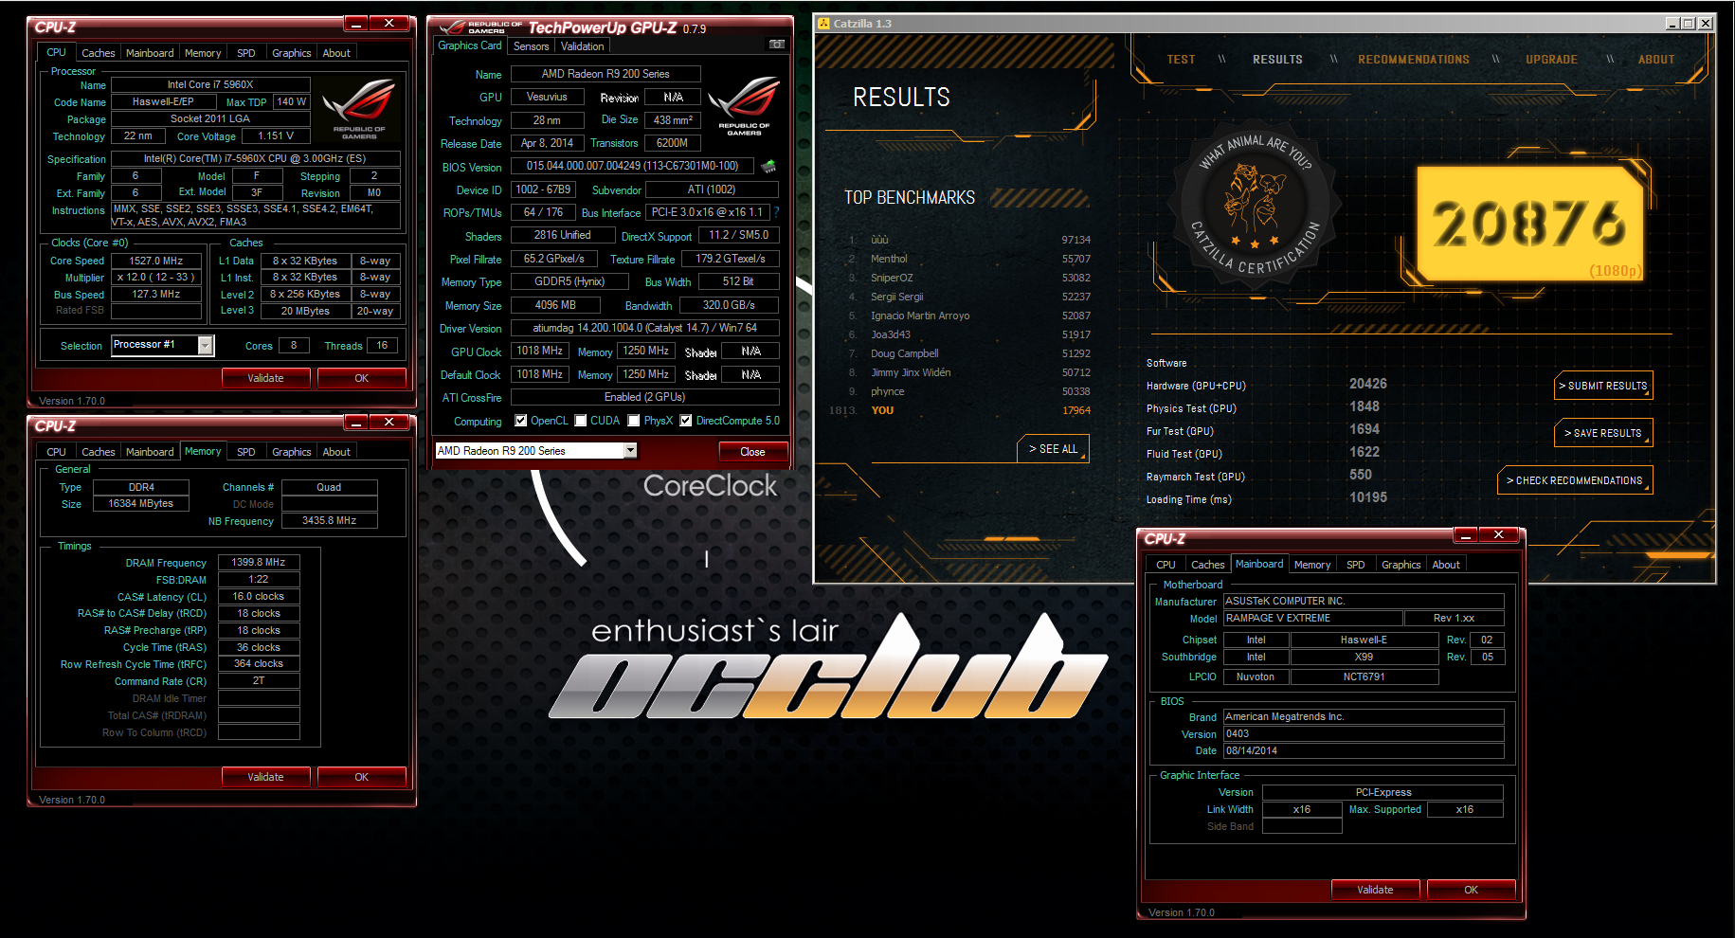Click the GPU-Z screenshot camera icon
This screenshot has width=1735, height=938.
click(776, 45)
